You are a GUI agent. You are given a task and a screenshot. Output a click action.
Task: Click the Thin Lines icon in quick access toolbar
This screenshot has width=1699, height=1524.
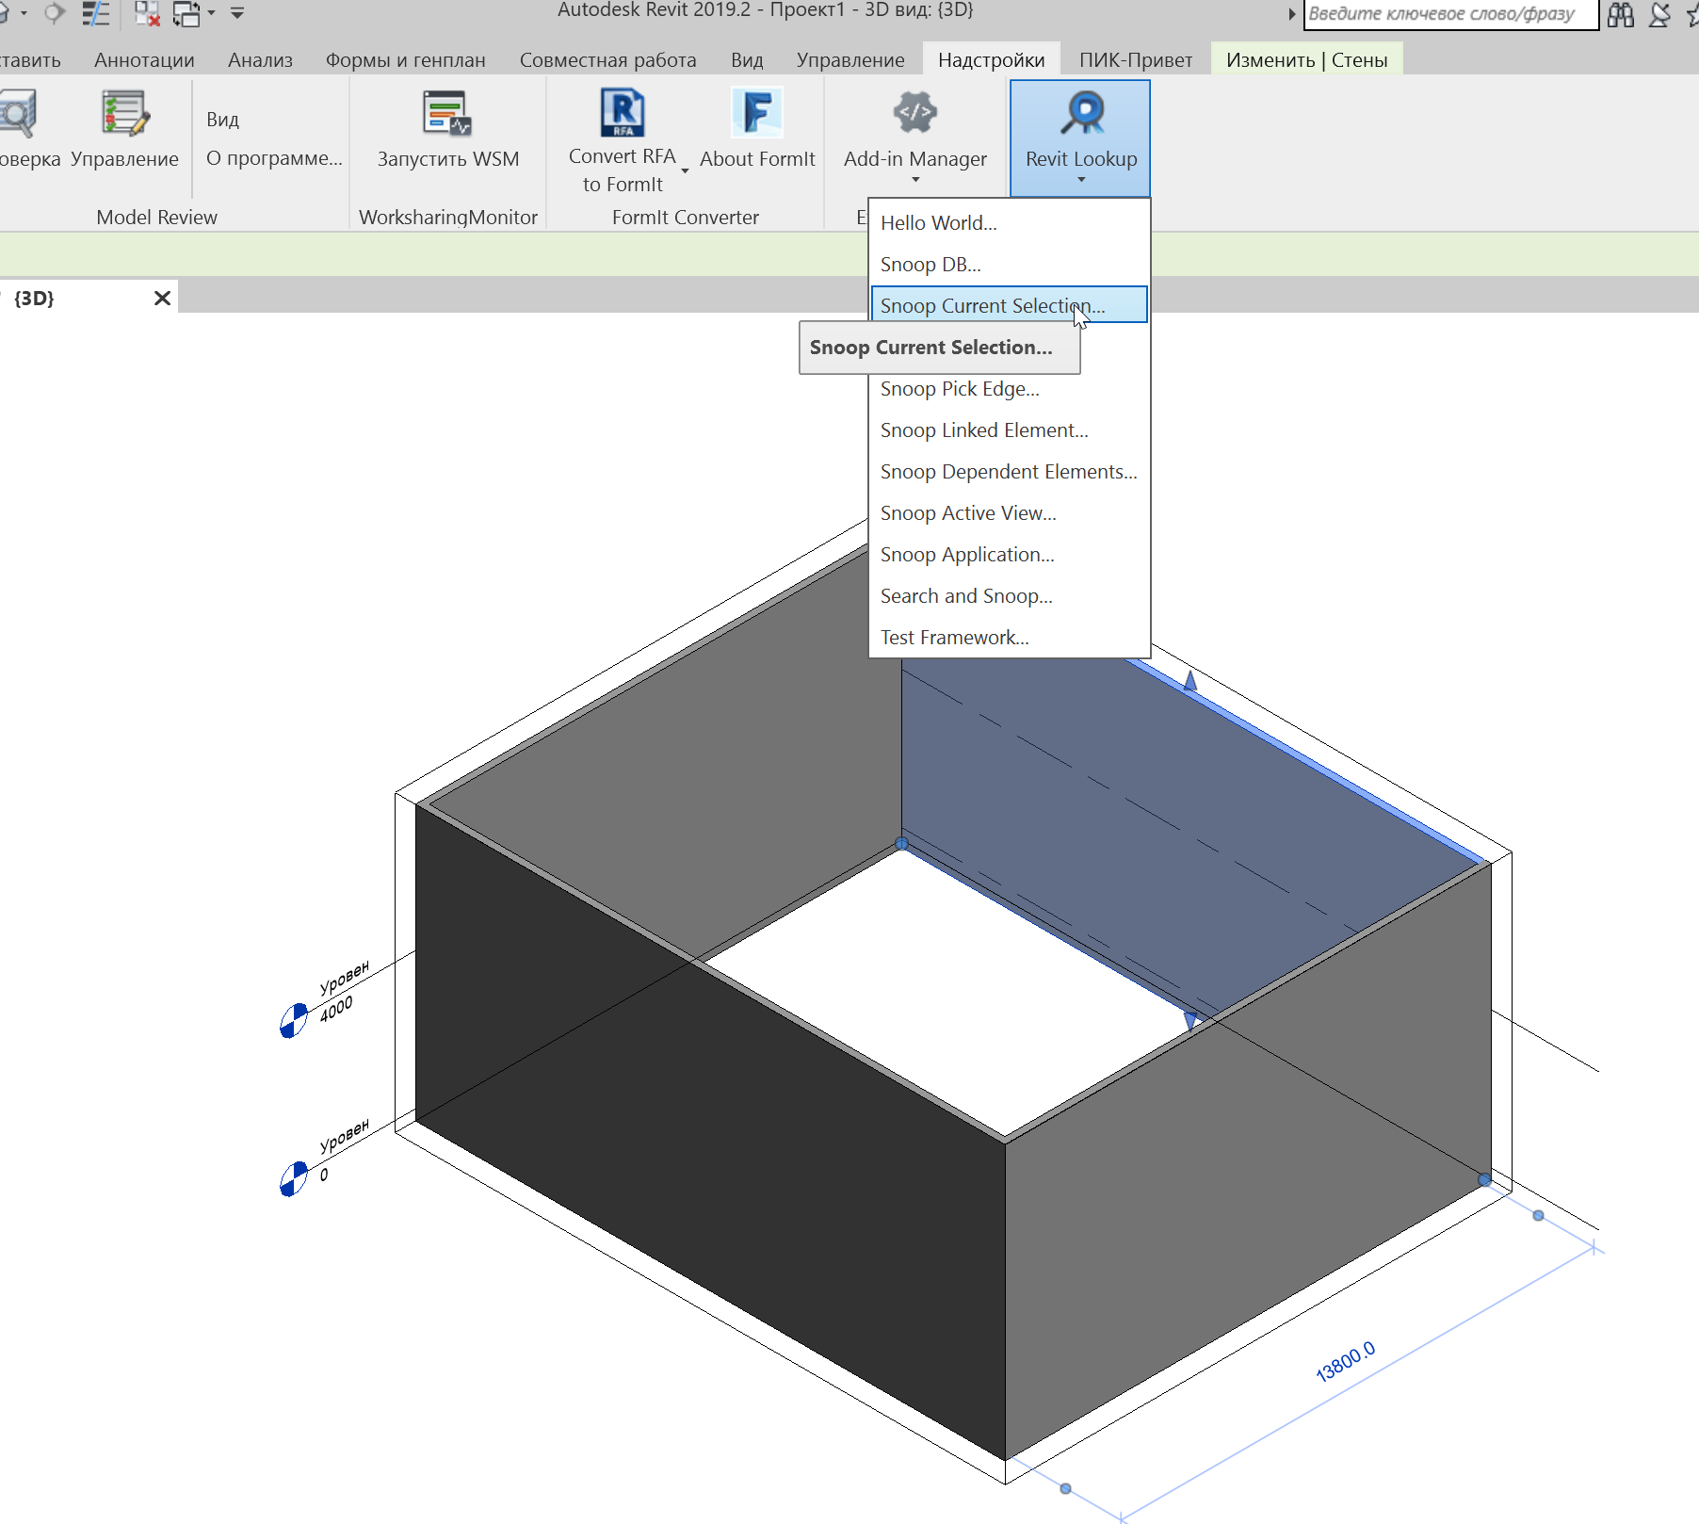[x=96, y=13]
